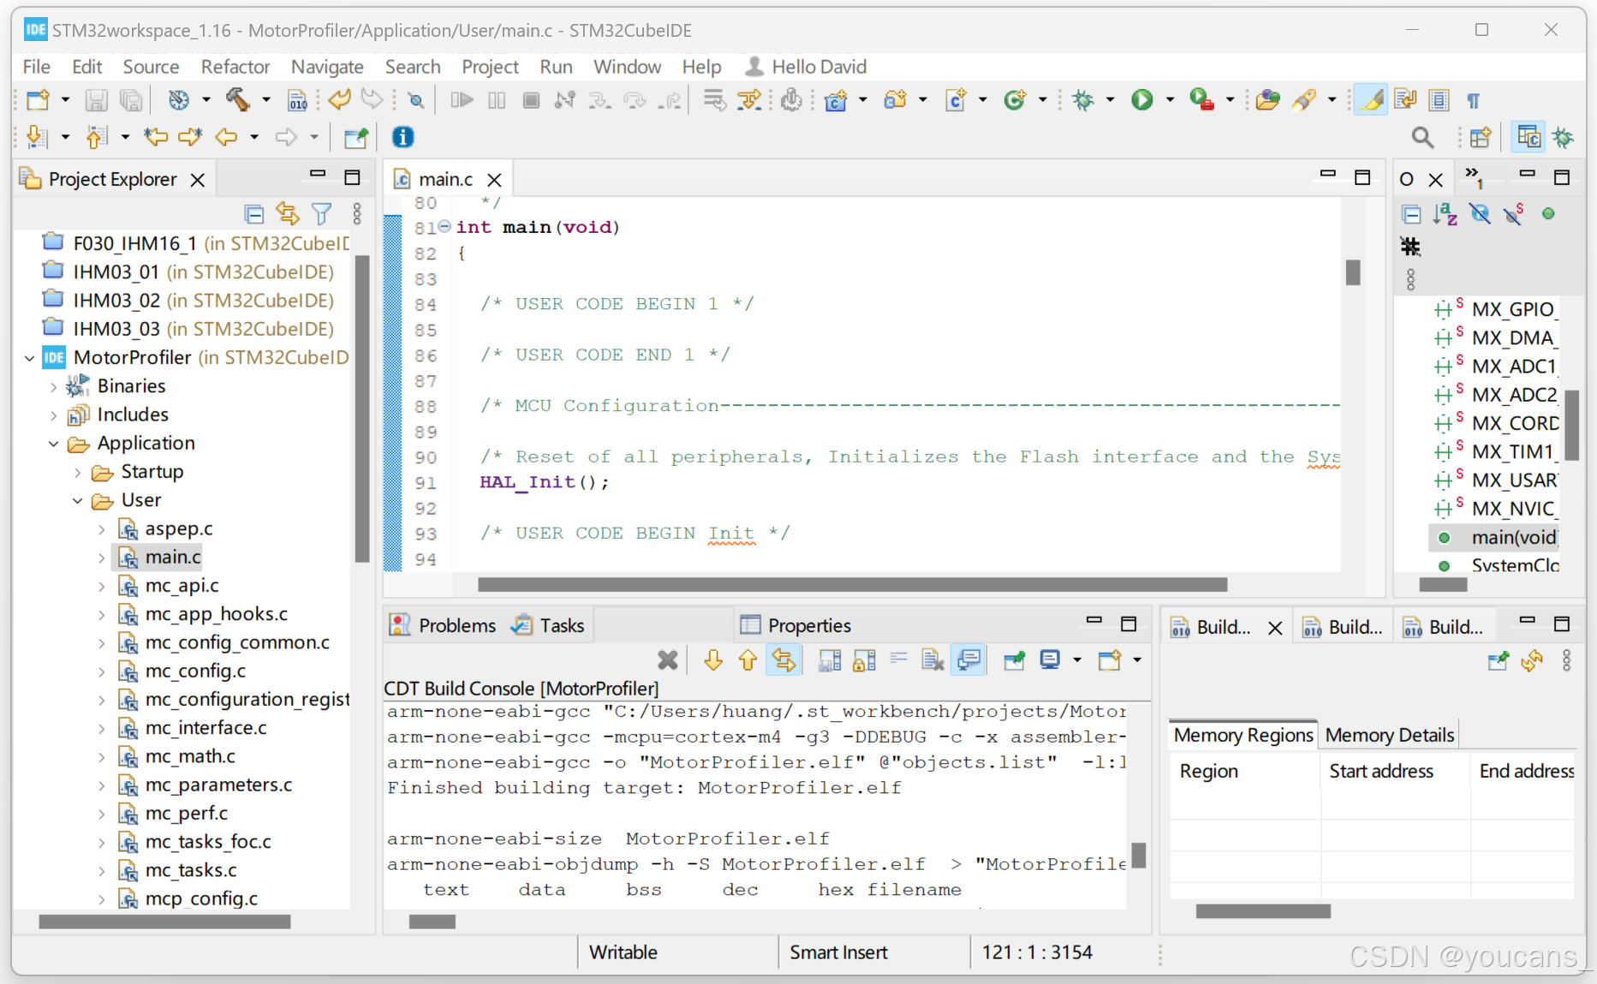Screen dimensions: 1597x984
Task: Click the Terminate stop icon
Action: pos(531,100)
